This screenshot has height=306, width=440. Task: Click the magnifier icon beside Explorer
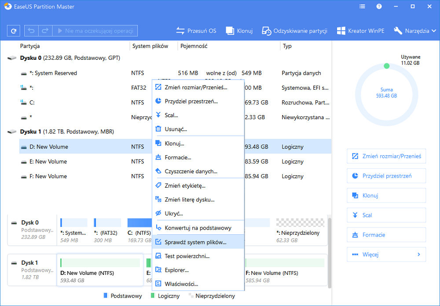158,270
